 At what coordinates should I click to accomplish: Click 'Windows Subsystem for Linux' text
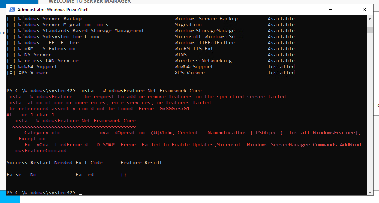click(x=59, y=37)
